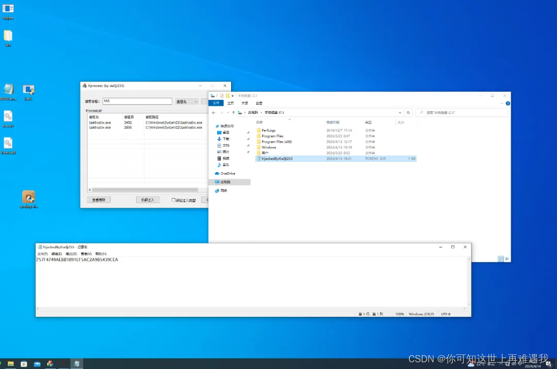Expand recent locations dropdown beside forward arrow
Viewport: 557px width, 369px height.
click(228, 112)
